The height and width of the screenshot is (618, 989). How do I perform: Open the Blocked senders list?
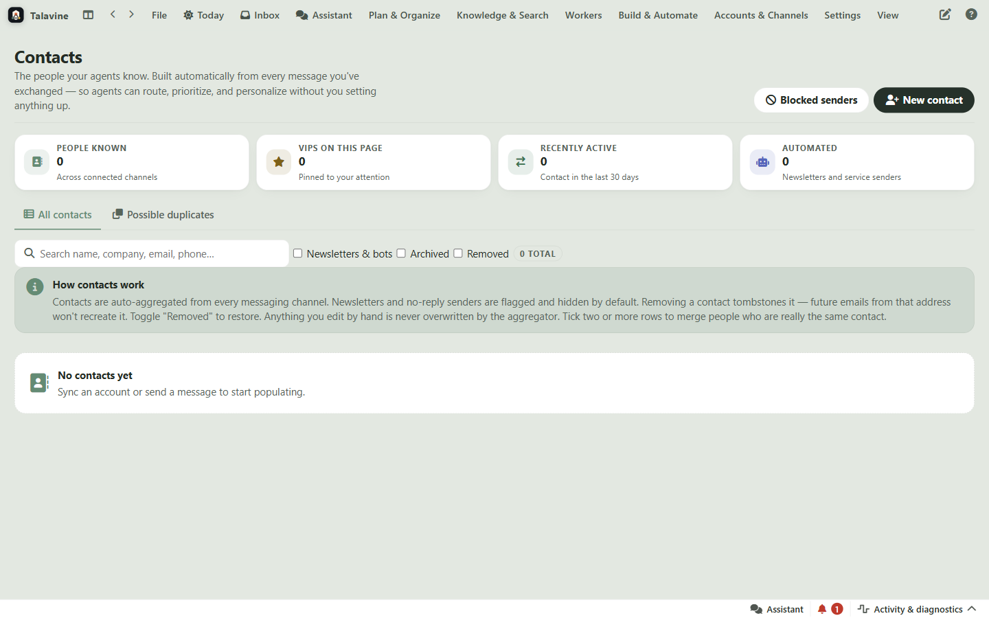click(x=811, y=100)
